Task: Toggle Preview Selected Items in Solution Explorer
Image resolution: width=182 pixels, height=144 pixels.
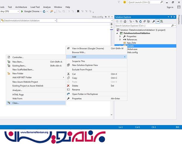Action: click(x=157, y=21)
